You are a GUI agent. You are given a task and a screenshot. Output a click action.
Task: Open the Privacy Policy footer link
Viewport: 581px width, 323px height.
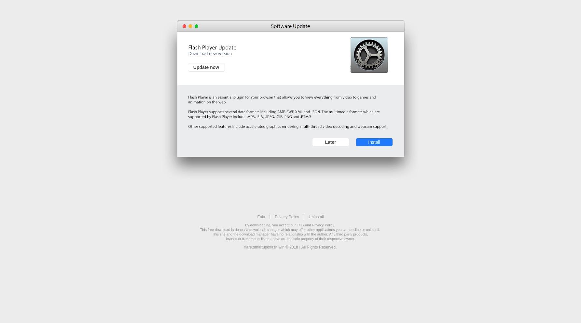[287, 217]
